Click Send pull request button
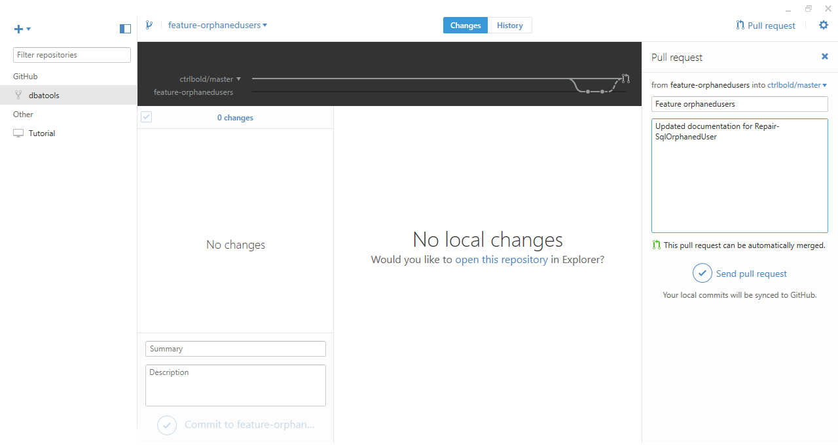This screenshot has height=445, width=838. click(740, 274)
